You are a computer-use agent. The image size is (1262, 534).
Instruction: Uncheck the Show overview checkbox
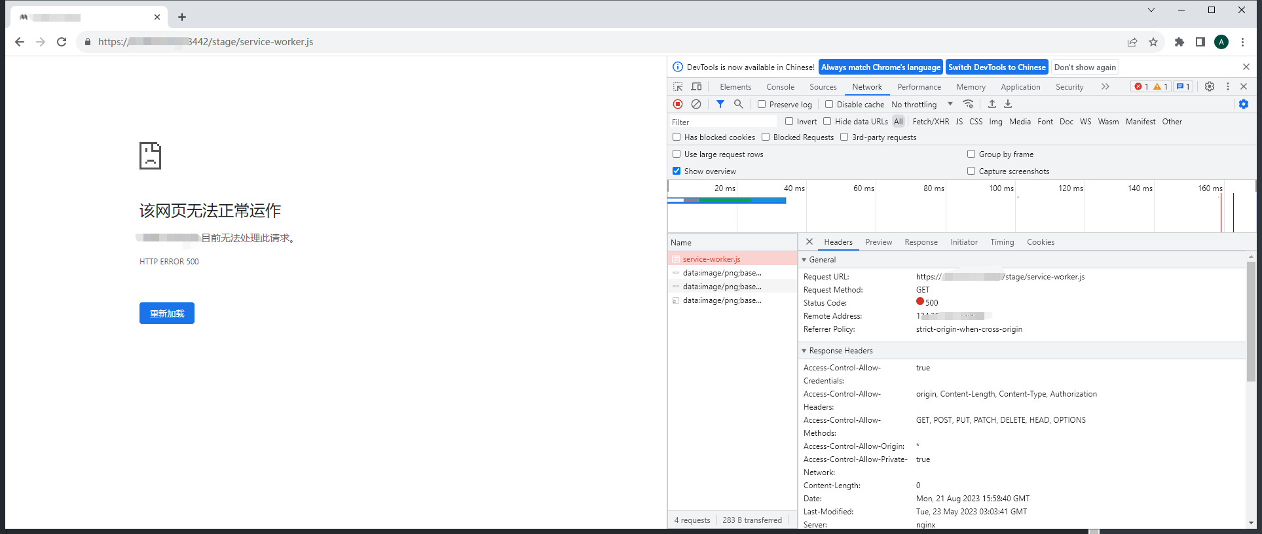click(x=677, y=171)
